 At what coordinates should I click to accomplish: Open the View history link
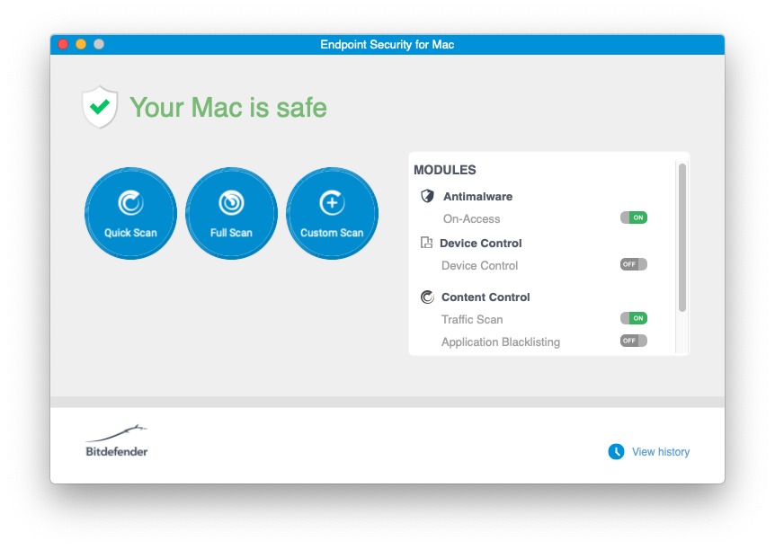click(x=661, y=452)
